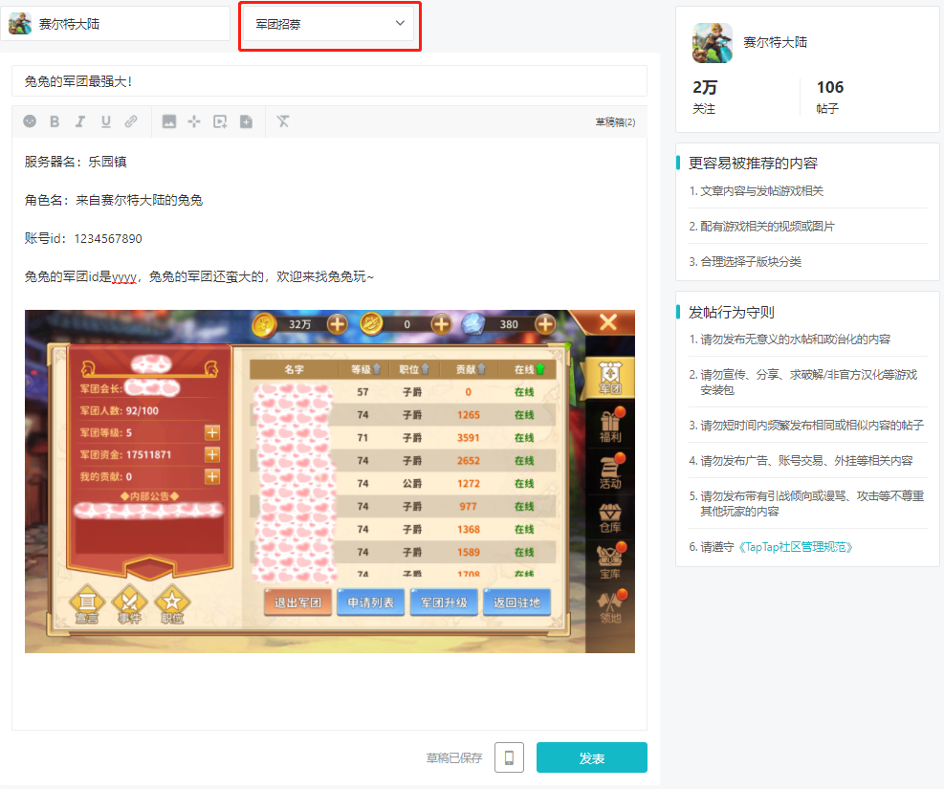This screenshot has width=944, height=789.
Task: Click member row with contribution 3591
Action: pyautogui.click(x=402, y=437)
